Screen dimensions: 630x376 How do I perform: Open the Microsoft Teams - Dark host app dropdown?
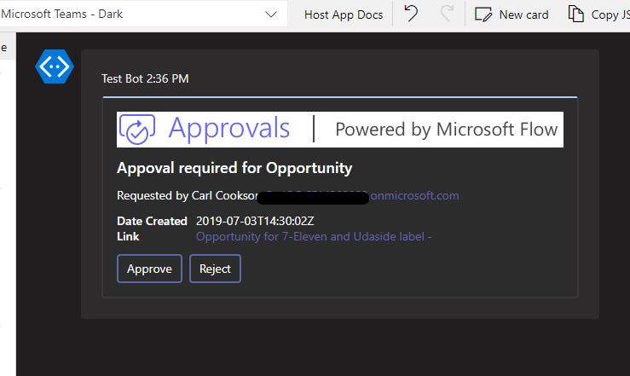[142, 14]
